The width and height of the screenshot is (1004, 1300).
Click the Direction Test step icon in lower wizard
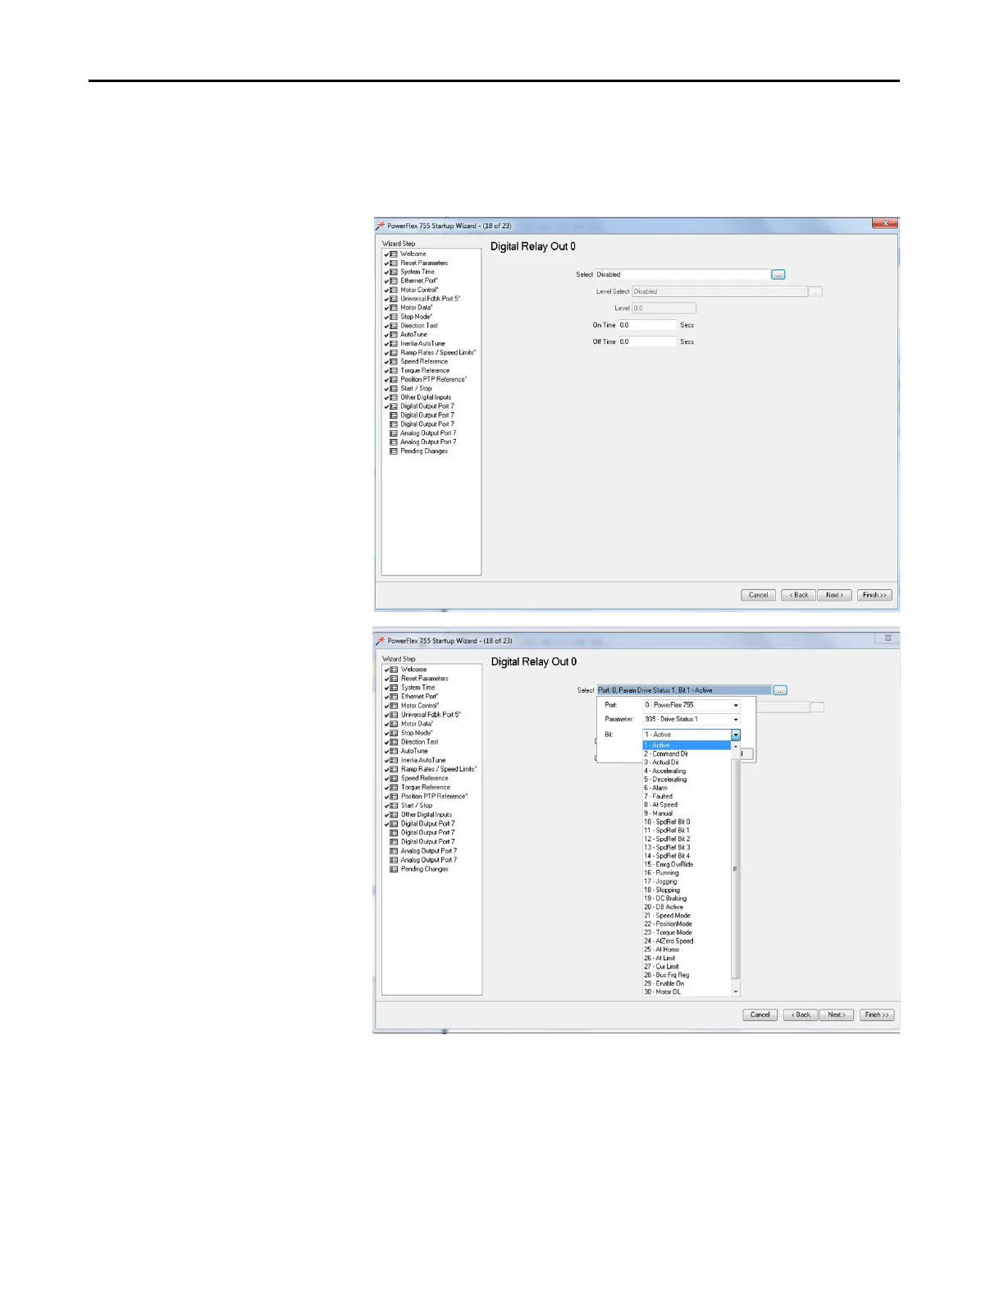click(395, 742)
